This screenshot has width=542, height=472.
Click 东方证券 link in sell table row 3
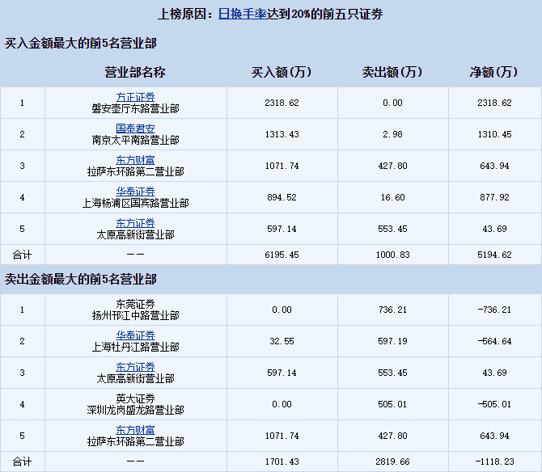(136, 367)
